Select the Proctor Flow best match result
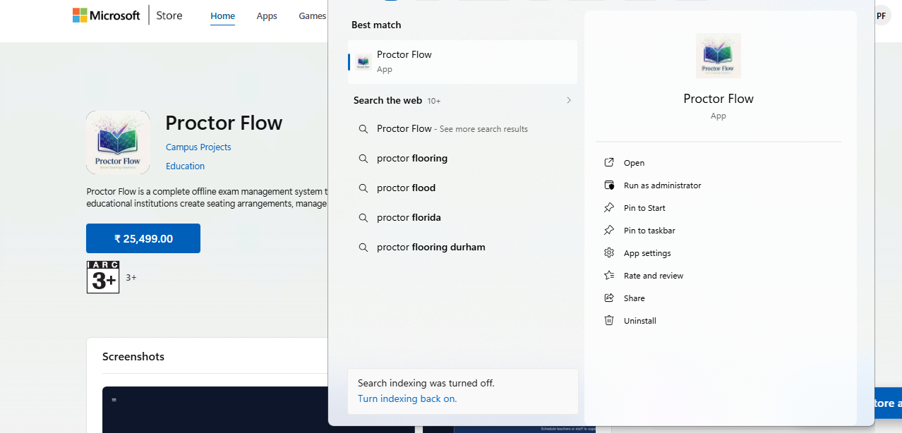902x433 pixels. point(462,62)
